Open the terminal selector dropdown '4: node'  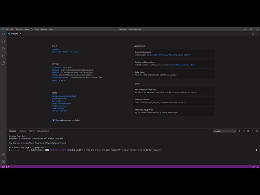pyautogui.click(x=225, y=131)
